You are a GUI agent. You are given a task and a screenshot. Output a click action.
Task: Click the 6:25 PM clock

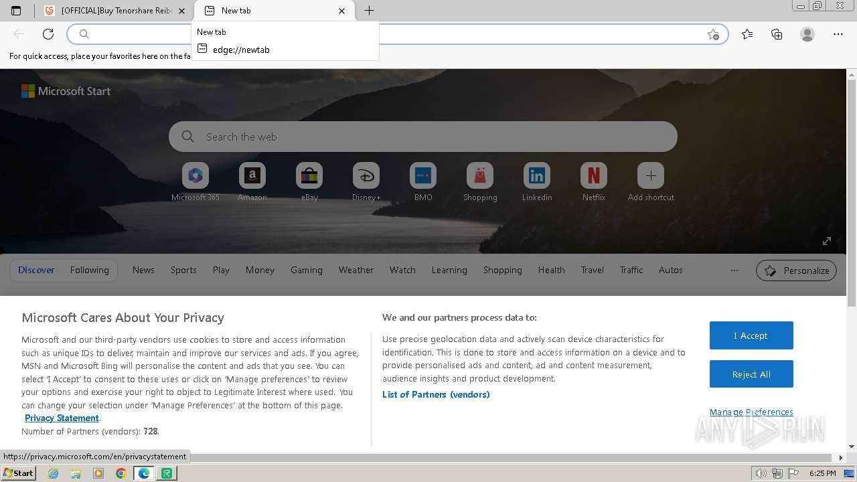pos(822,473)
